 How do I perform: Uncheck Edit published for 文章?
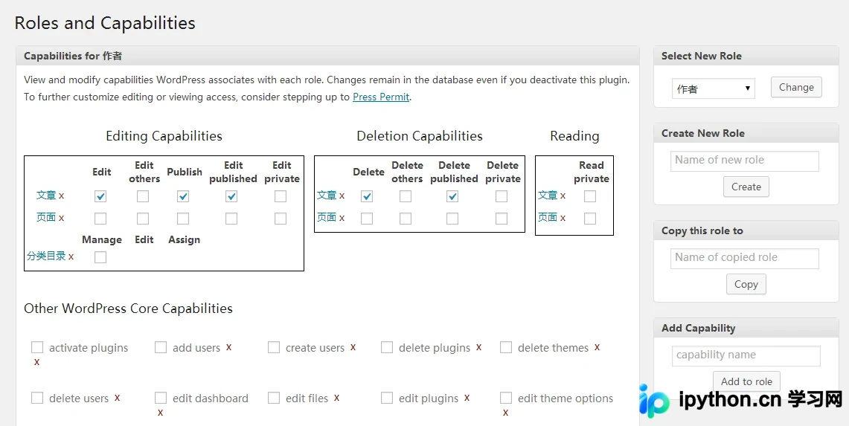(231, 196)
